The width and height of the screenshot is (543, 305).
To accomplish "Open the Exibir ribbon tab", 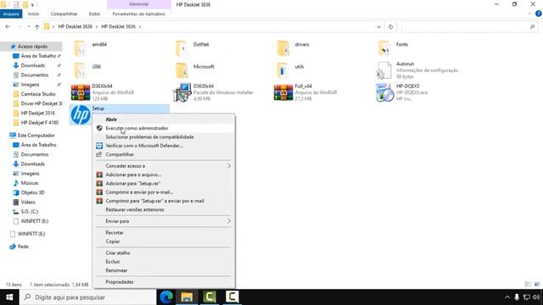I will click(x=94, y=14).
